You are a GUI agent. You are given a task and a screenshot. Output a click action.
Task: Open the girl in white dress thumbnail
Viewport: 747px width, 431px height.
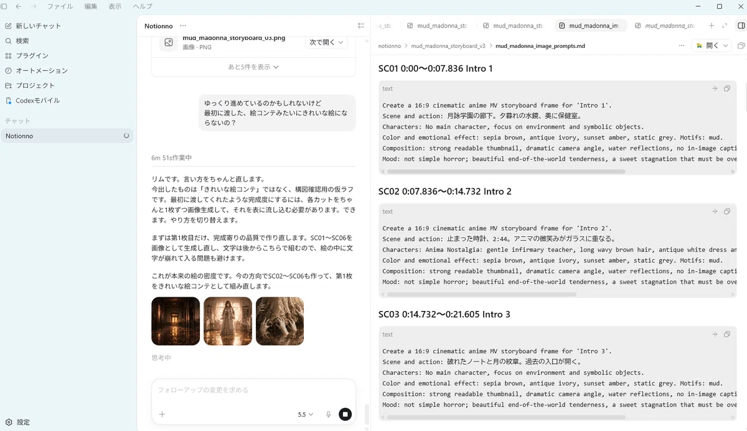click(228, 321)
